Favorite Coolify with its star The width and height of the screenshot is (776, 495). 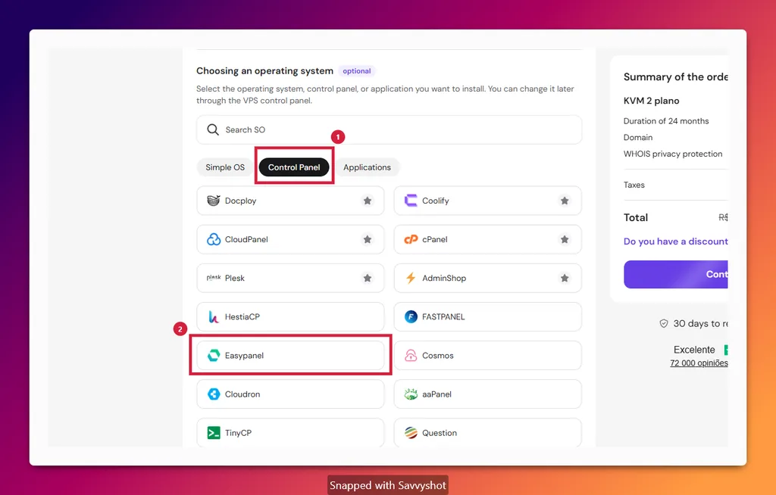(564, 201)
